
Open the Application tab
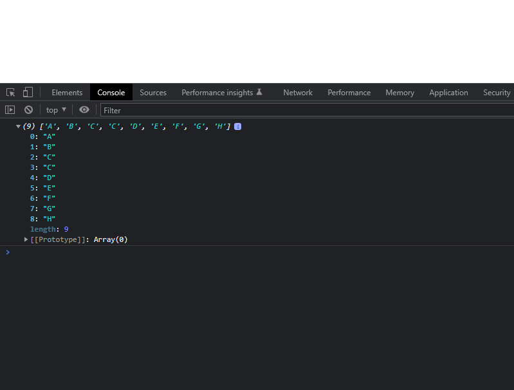coord(448,93)
